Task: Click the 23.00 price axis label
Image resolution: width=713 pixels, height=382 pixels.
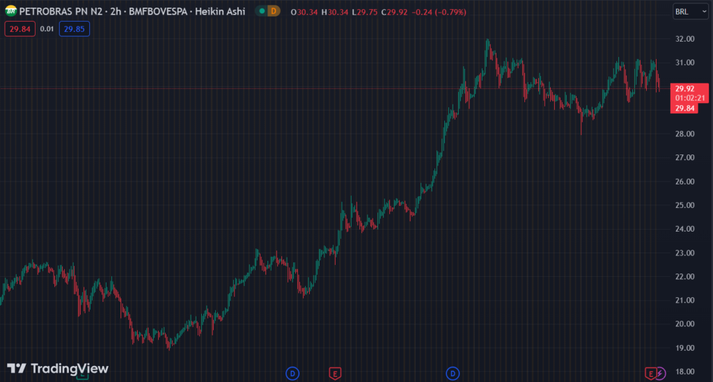Action: pos(685,253)
